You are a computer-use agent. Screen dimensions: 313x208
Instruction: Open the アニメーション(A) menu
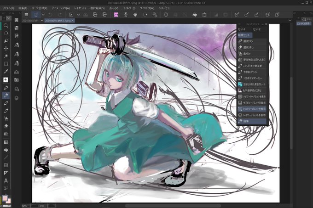tap(61, 8)
